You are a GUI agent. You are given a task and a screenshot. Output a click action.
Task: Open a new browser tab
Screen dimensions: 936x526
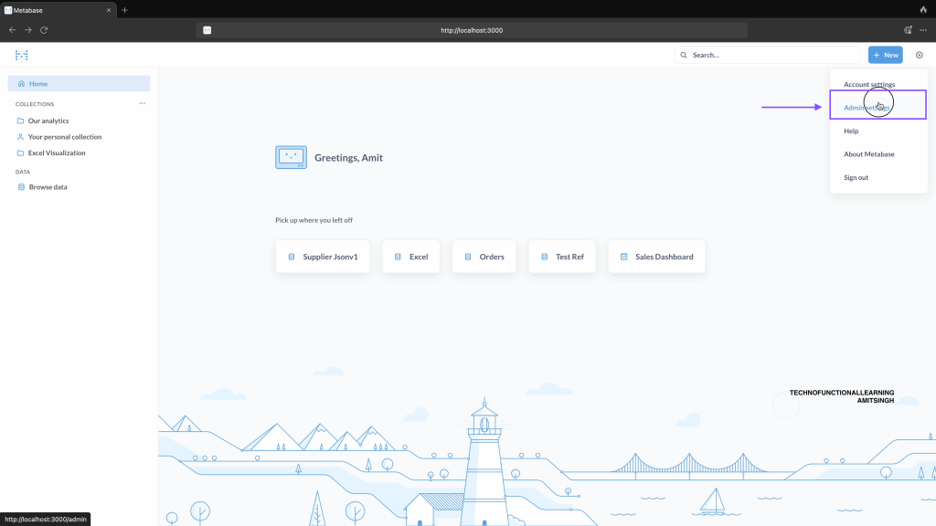point(124,10)
